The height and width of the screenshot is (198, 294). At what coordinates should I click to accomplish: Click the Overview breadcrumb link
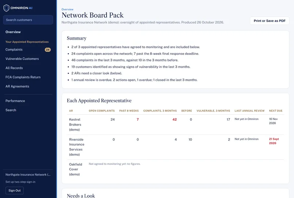(67, 10)
